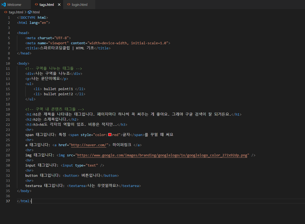Click line number 37 in the gutter
The width and height of the screenshot is (305, 224).
coord(8,201)
